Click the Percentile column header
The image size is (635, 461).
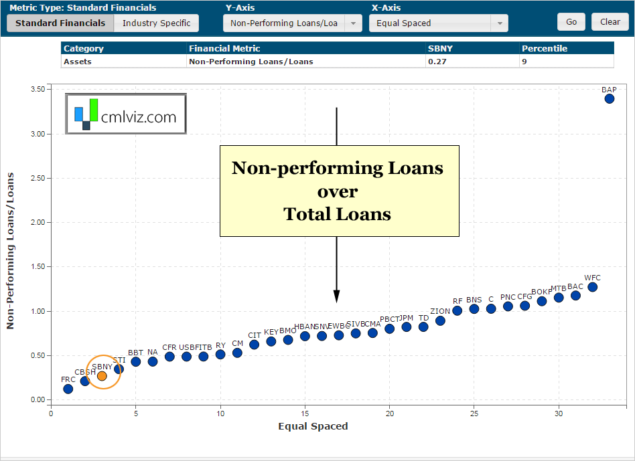567,48
